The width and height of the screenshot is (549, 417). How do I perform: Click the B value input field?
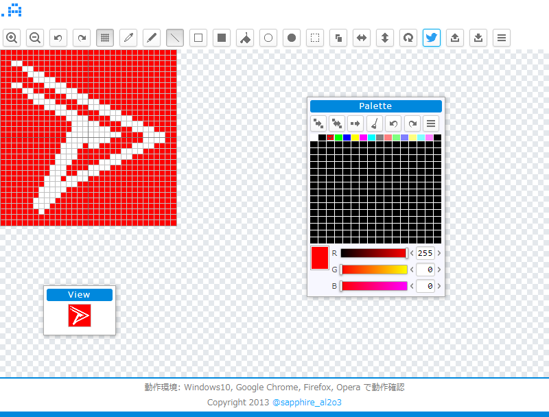[425, 286]
